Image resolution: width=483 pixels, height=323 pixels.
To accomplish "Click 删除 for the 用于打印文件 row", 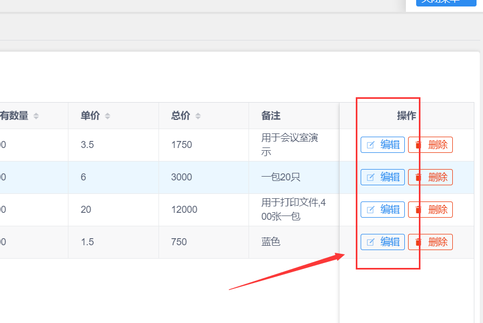I will click(430, 210).
